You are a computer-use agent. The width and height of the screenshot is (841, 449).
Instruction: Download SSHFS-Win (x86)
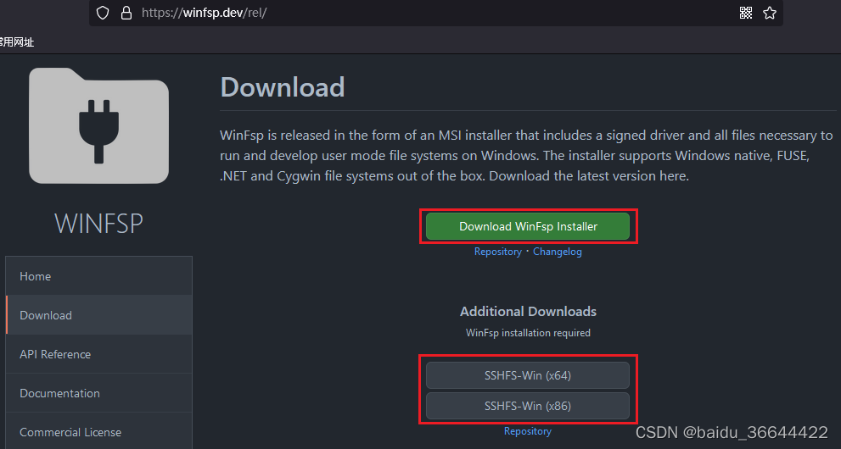pyautogui.click(x=528, y=406)
